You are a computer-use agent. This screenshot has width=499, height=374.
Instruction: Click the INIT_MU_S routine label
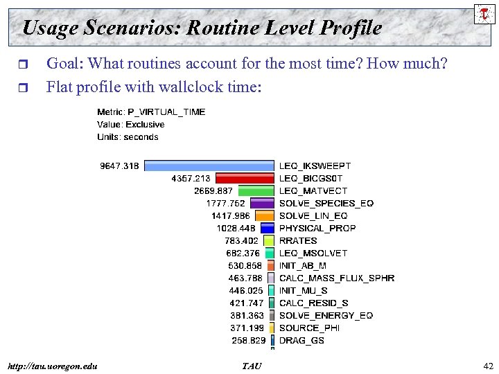pos(303,290)
